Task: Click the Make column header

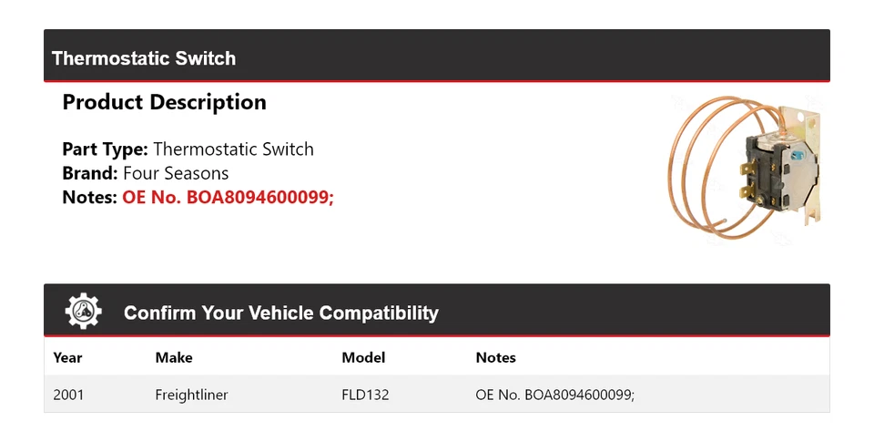Action: [x=174, y=357]
